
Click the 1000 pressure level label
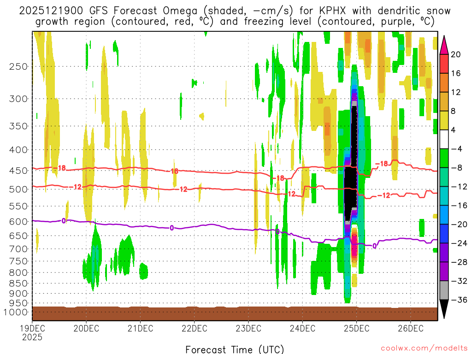click(16, 312)
